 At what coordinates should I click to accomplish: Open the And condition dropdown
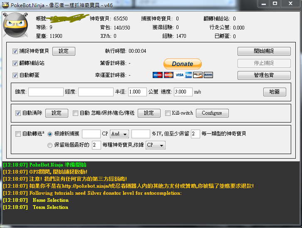119,134
